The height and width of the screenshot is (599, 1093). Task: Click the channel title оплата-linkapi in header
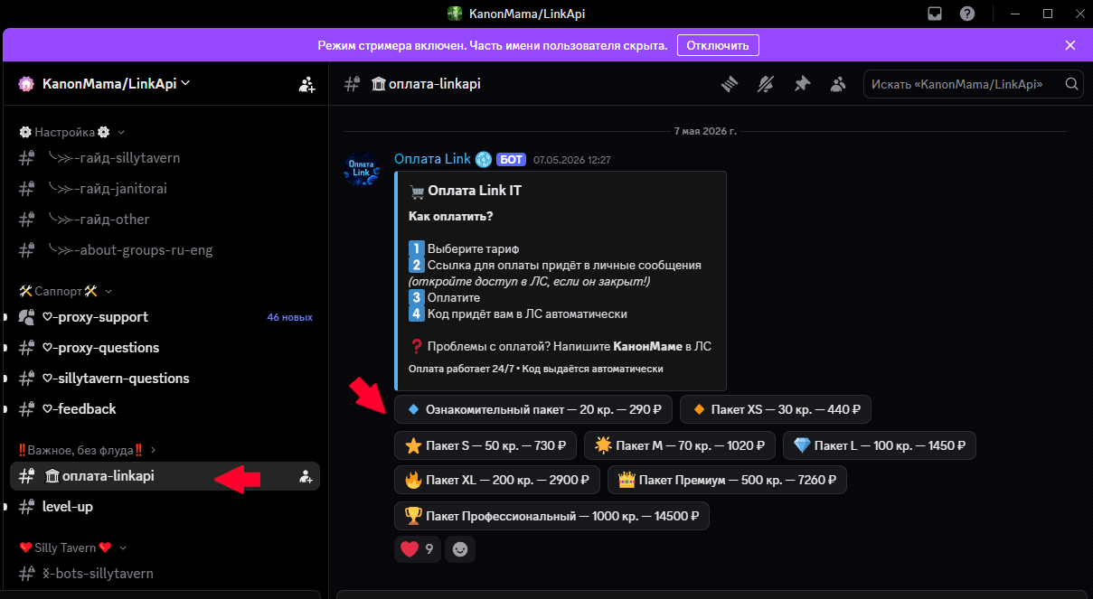426,84
